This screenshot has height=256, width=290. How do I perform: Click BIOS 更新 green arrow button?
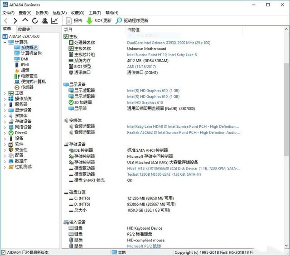coord(99,20)
